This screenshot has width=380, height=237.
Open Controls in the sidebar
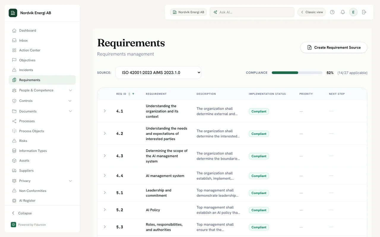26,101
